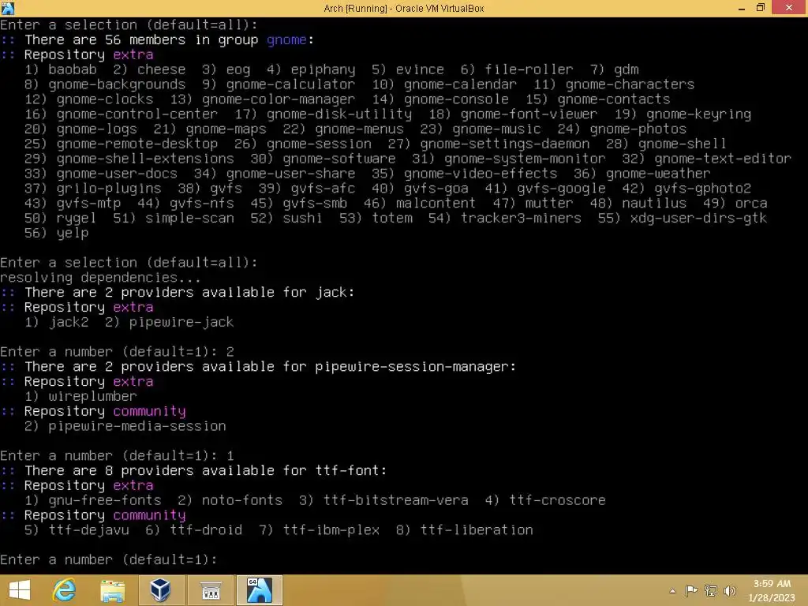
Task: Click the 'gnome-maps' package entry
Action: [226, 129]
